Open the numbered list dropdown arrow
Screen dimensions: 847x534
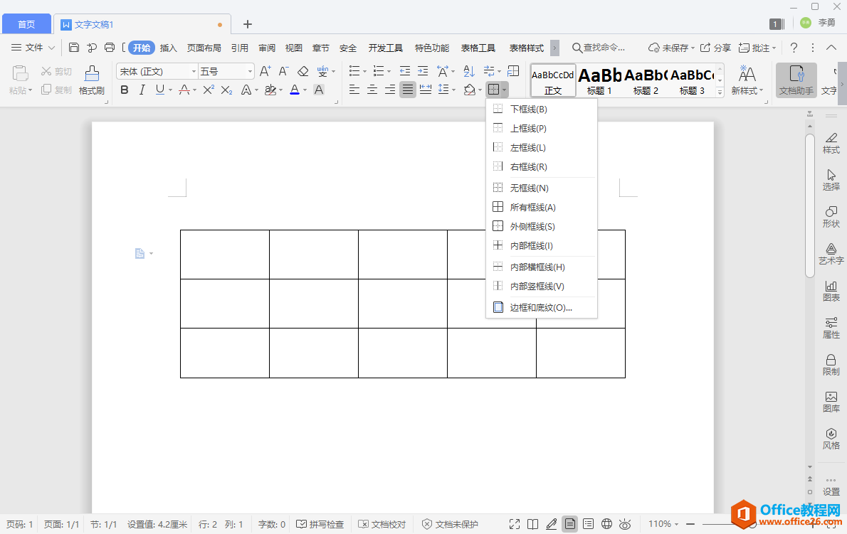point(389,72)
